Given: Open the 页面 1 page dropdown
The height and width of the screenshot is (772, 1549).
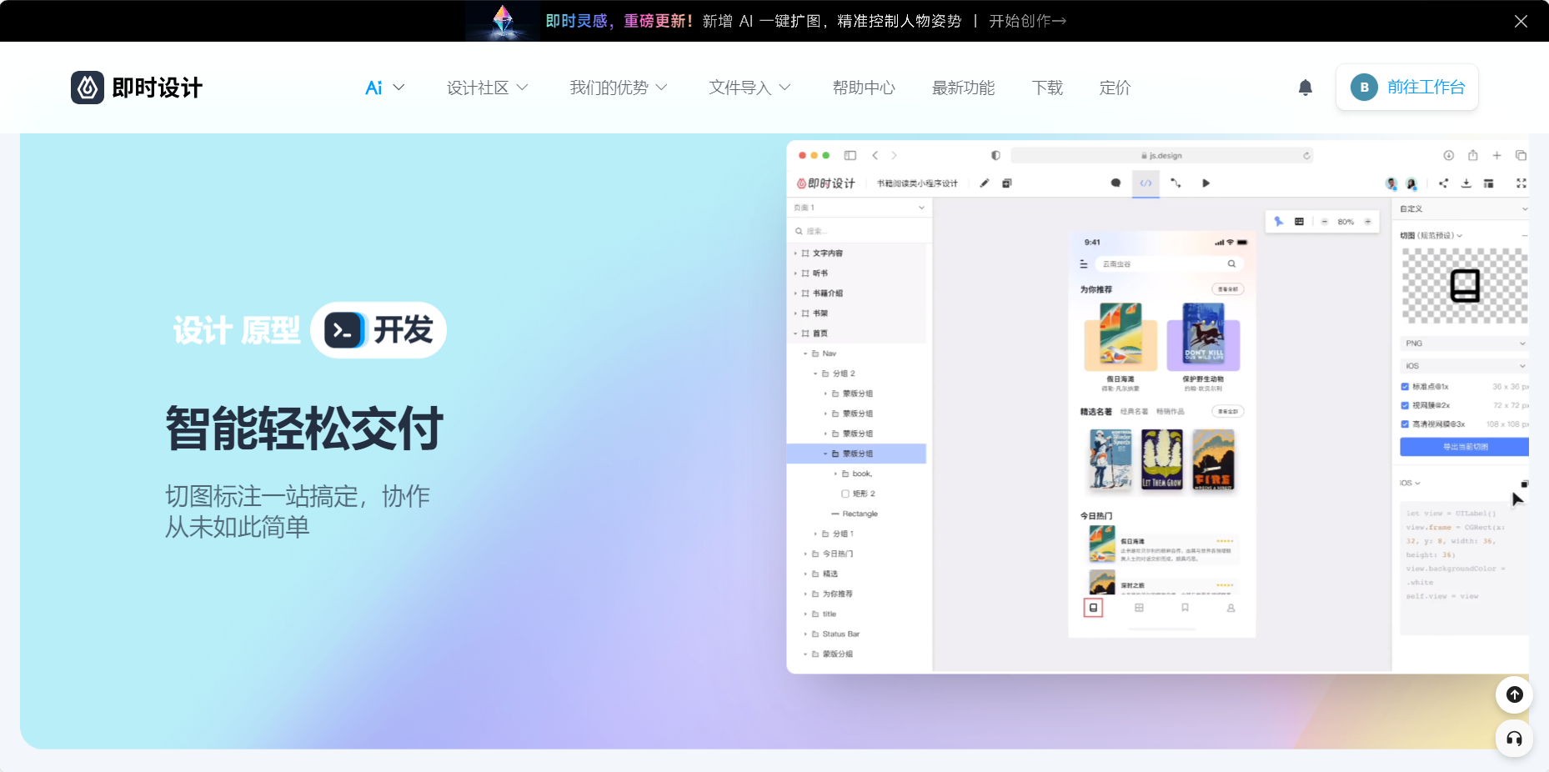Looking at the screenshot, I should [x=859, y=208].
